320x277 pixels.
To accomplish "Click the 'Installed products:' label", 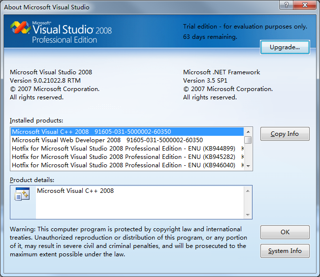I will [x=36, y=121].
